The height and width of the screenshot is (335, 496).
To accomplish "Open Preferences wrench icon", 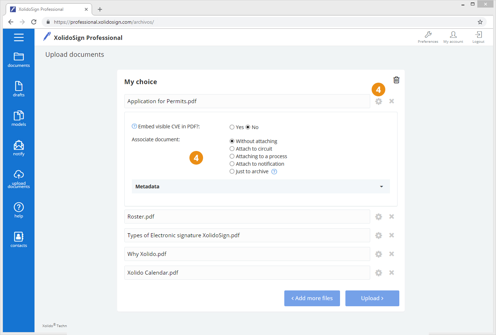I will point(428,37).
